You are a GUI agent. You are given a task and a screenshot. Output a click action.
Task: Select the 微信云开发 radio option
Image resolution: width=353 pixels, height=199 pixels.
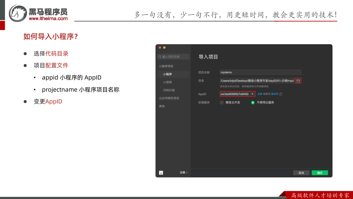[222, 102]
